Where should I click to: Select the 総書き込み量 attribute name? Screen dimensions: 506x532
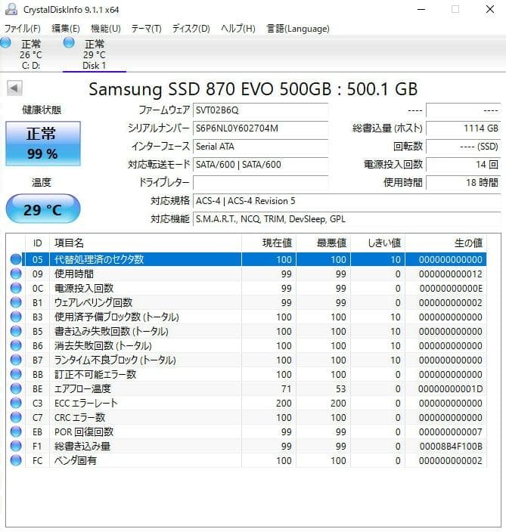[x=82, y=446]
